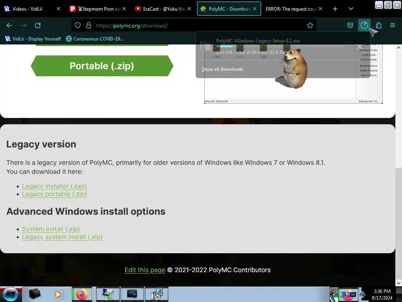Click the Firefox taskbar icon
Screen dimensions: 402x302
[82, 294]
